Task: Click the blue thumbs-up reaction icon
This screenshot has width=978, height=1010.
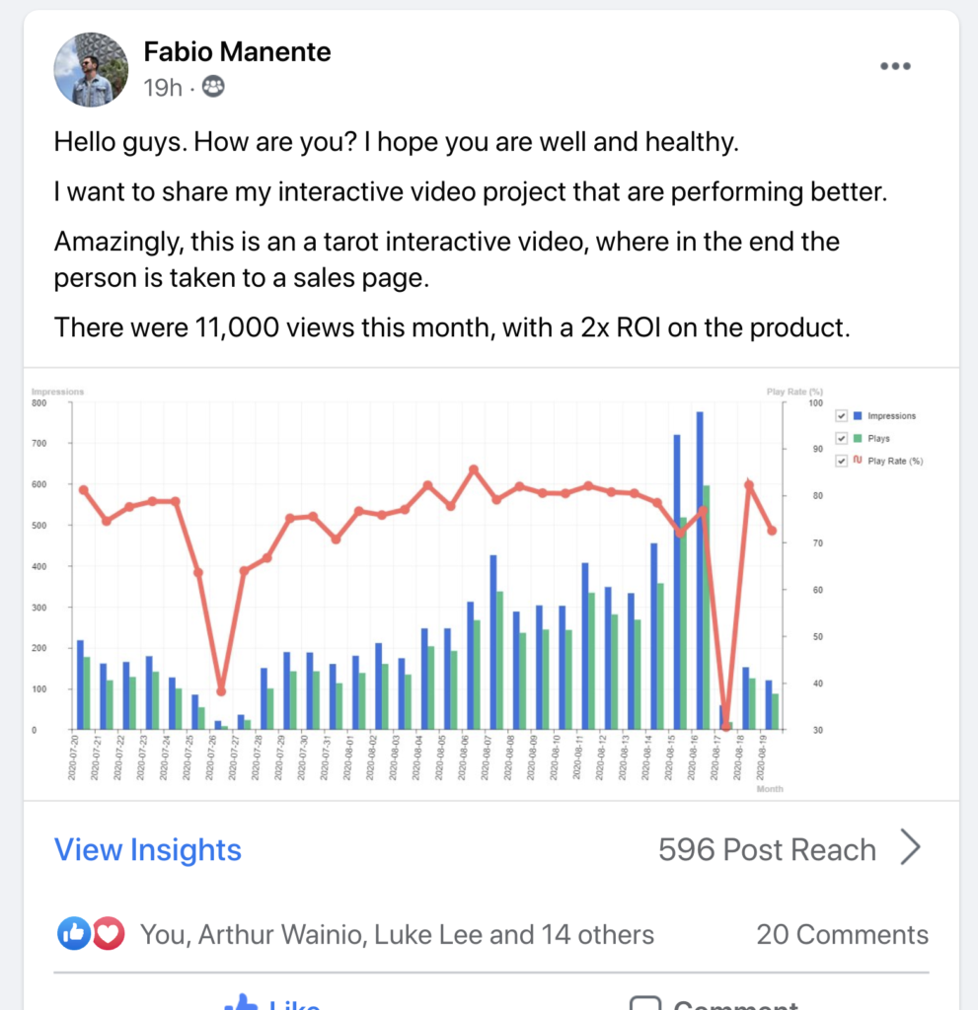Action: click(75, 933)
